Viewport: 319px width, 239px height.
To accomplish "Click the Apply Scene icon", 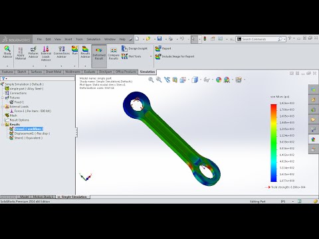I will pyautogui.click(x=227, y=80).
